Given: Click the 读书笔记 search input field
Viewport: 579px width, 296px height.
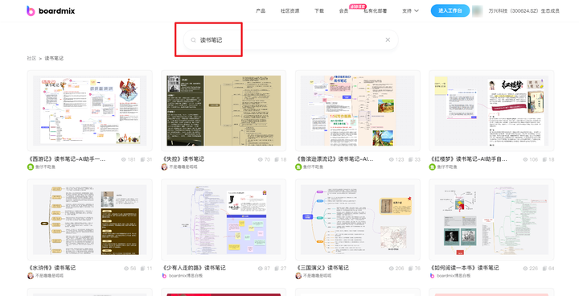Looking at the screenshot, I should click(290, 40).
